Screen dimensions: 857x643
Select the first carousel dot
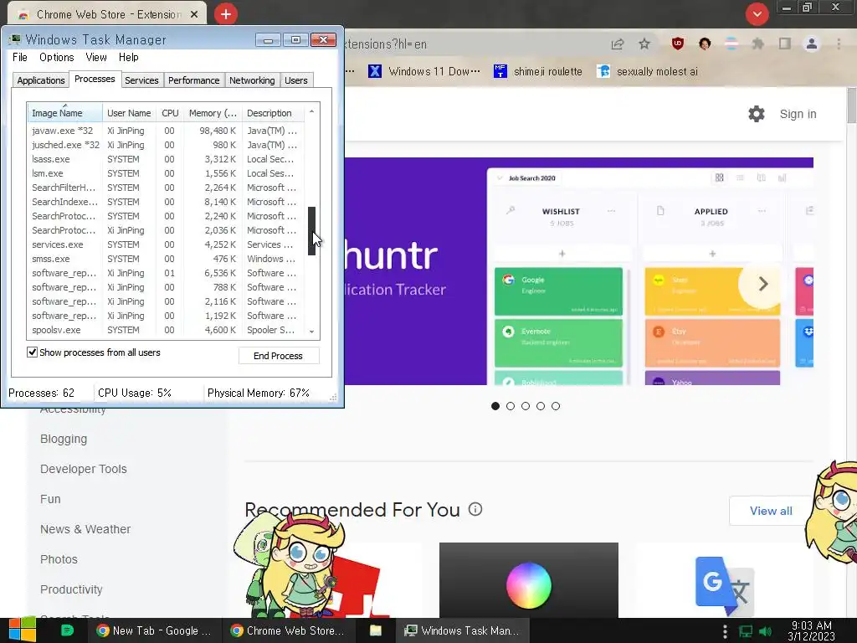(495, 406)
